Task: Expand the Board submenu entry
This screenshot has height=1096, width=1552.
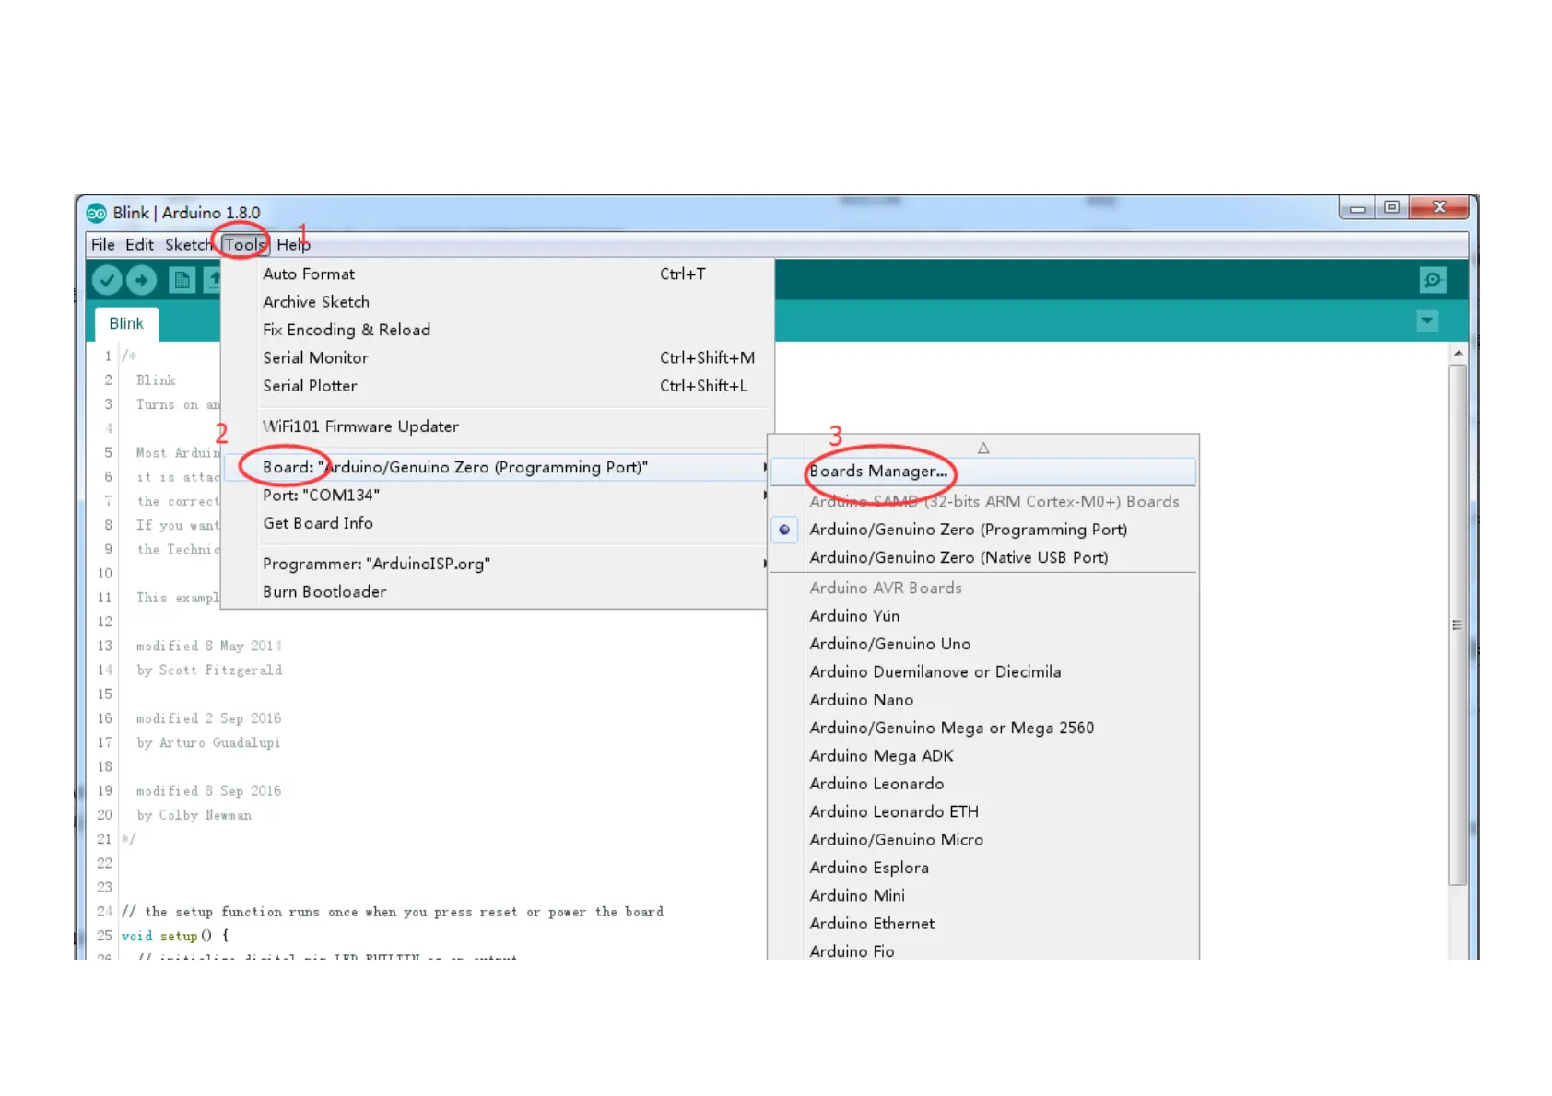Action: (498, 467)
